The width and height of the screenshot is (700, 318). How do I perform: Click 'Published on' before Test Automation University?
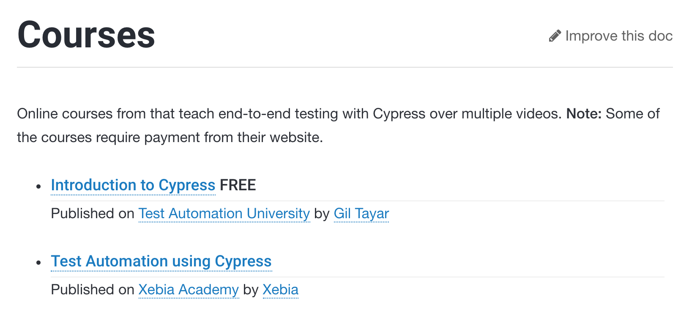coord(93,214)
